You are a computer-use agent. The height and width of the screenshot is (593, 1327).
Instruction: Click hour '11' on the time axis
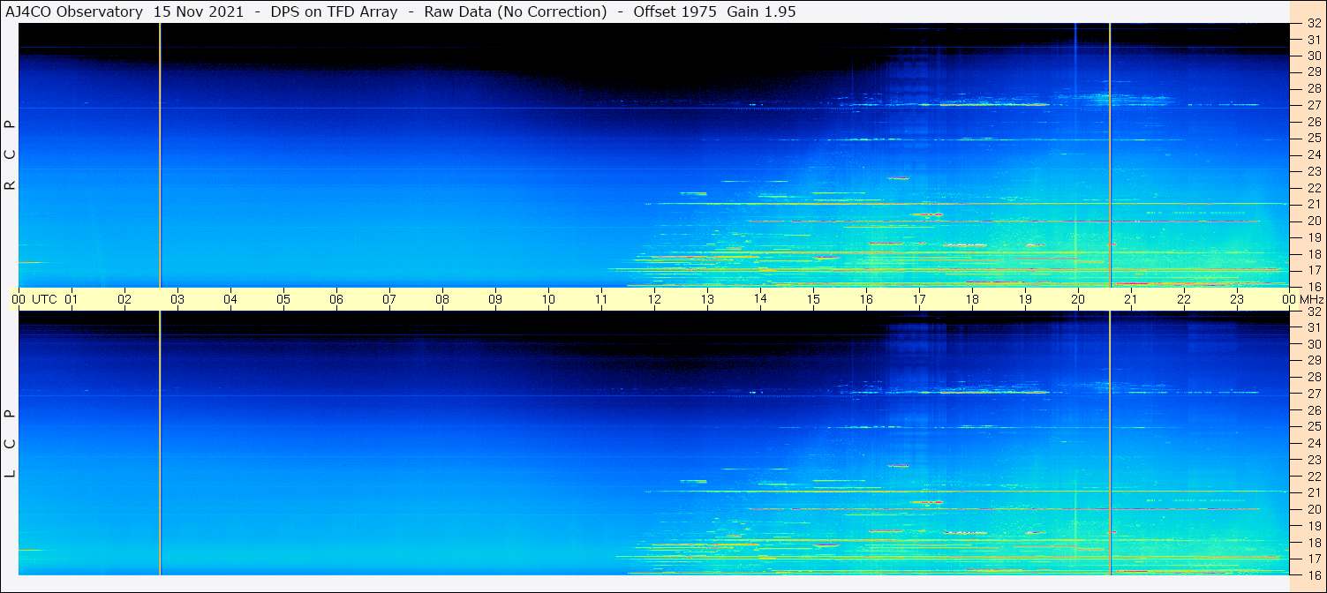(x=601, y=299)
